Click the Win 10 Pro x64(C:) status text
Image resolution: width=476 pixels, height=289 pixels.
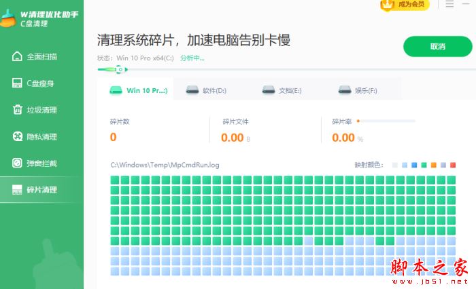[145, 58]
